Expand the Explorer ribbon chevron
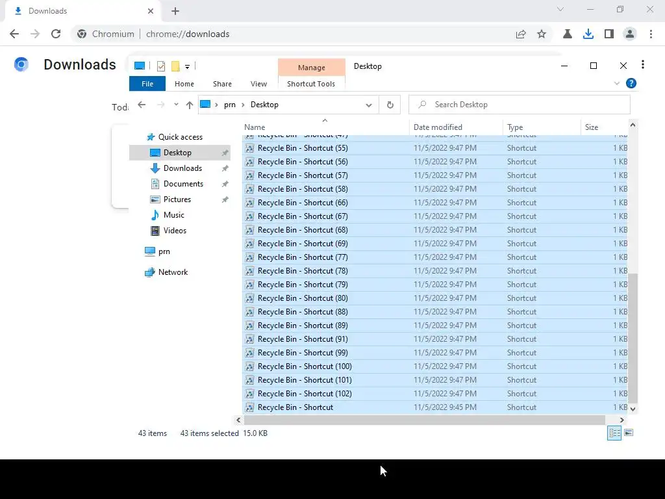The height and width of the screenshot is (499, 665). [x=617, y=83]
